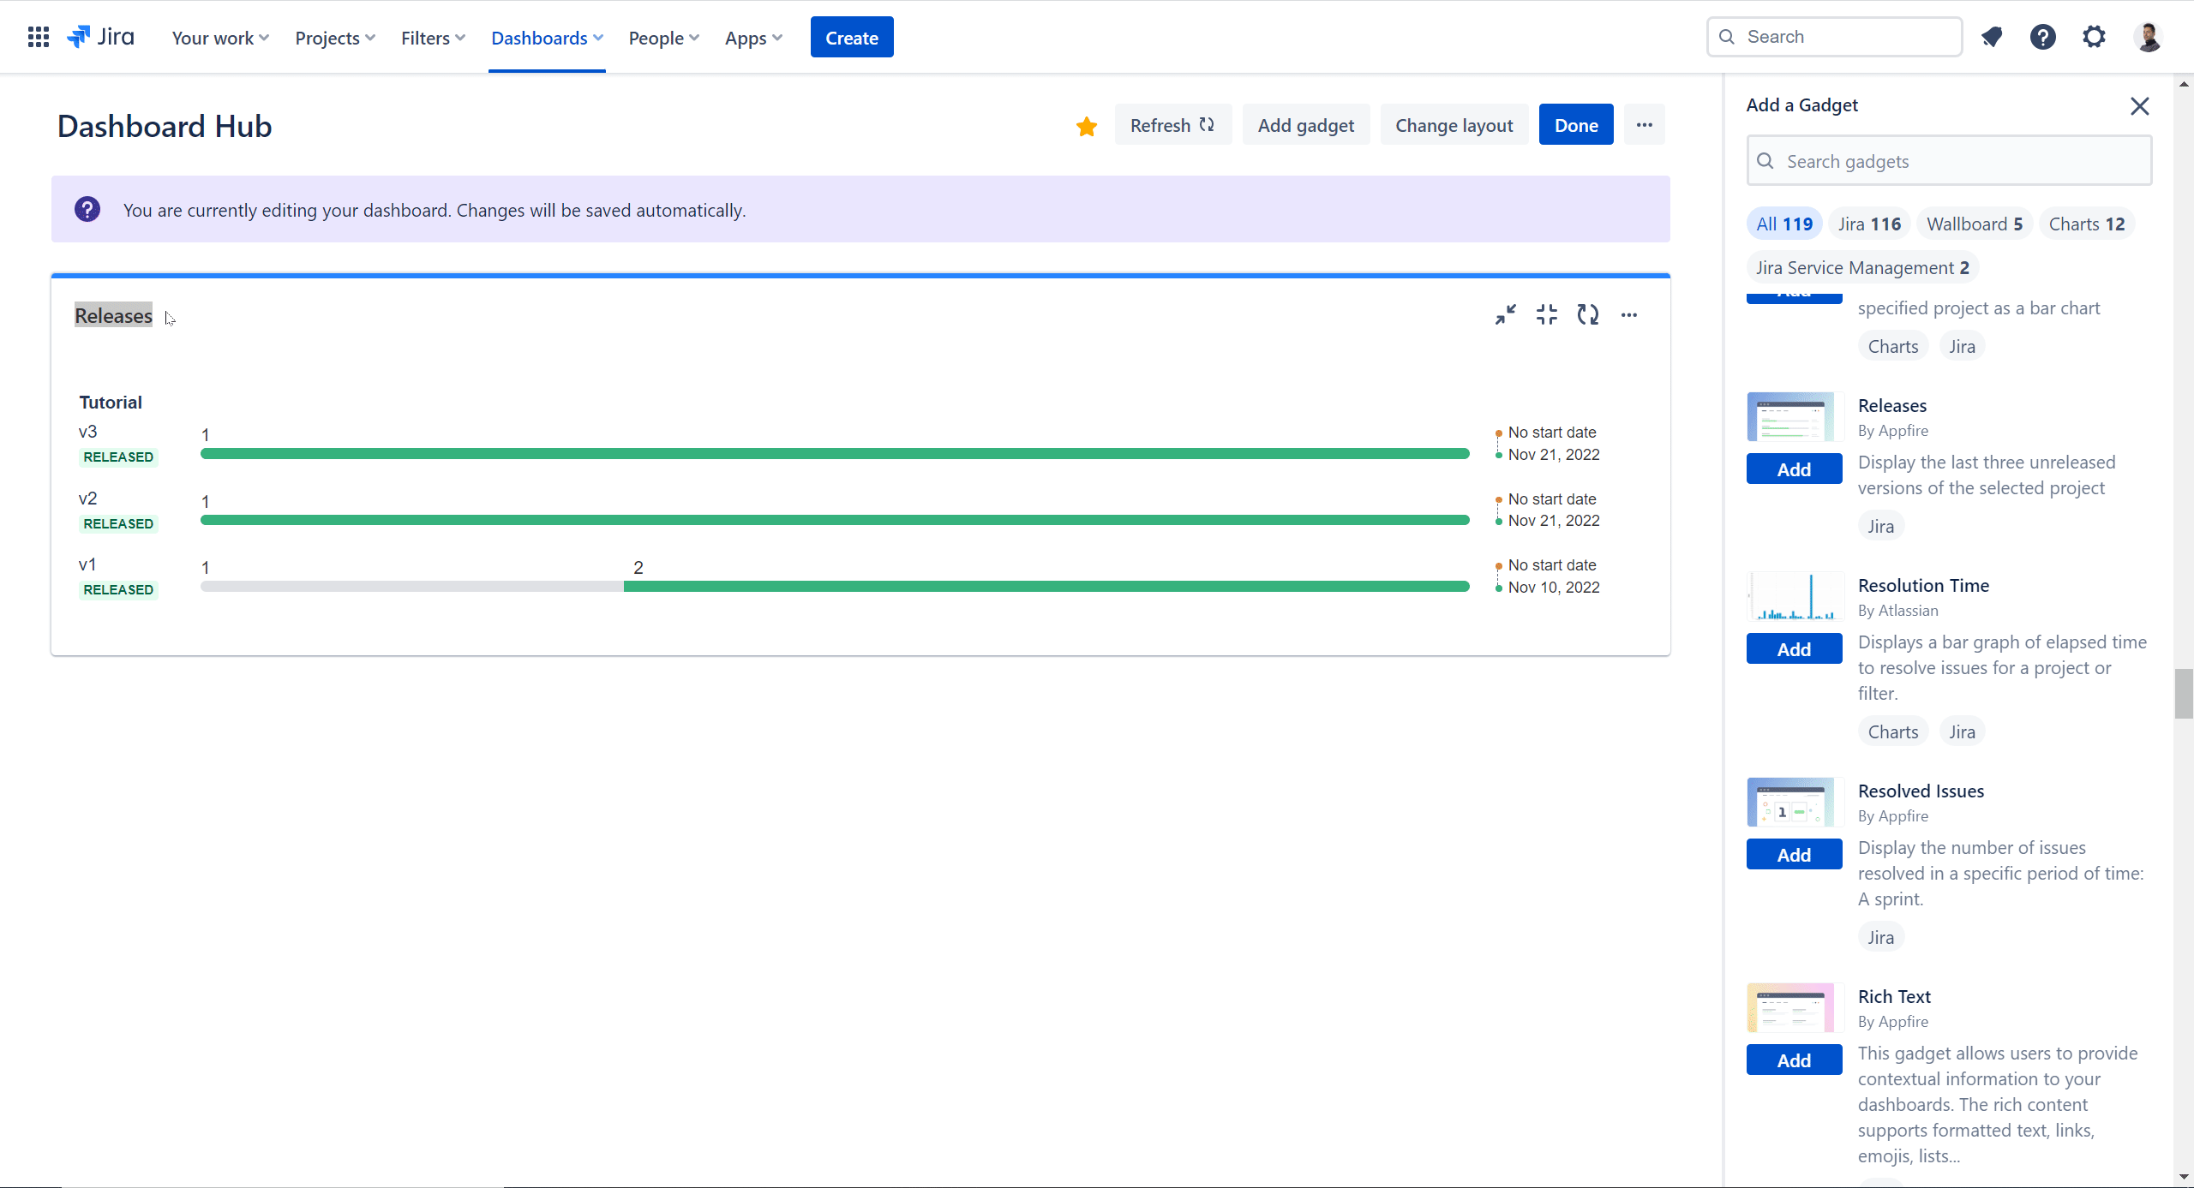Viewport: 2194px width, 1188px height.
Task: Click the notifications icon in top bar
Action: [x=1992, y=37]
